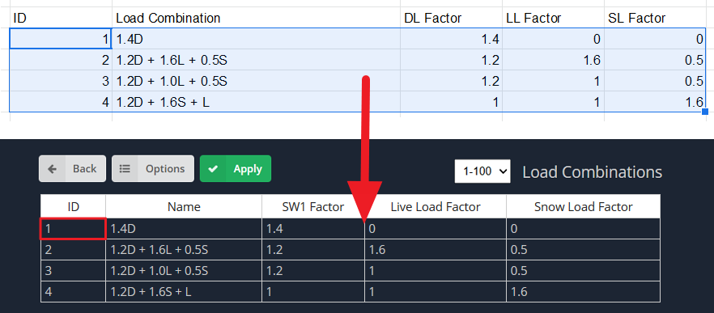The image size is (714, 313).
Task: Select spreadsheet 'DL Factor' header cell
Action: click(x=451, y=18)
